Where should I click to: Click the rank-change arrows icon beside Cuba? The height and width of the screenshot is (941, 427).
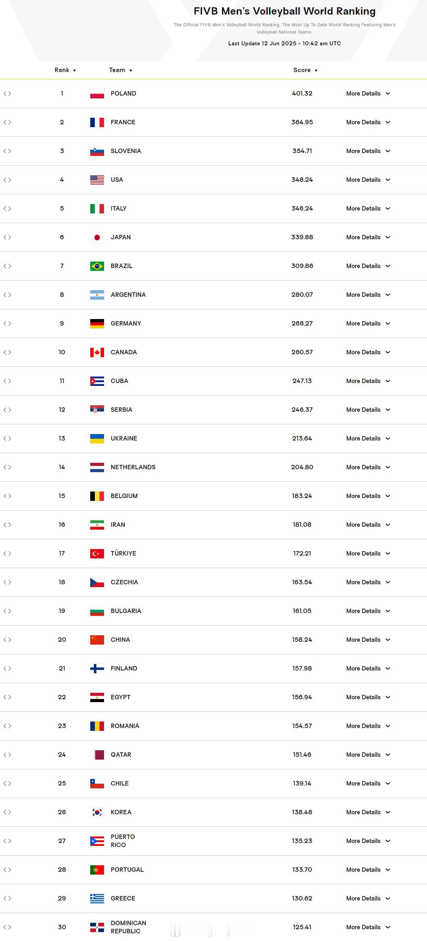pos(7,381)
